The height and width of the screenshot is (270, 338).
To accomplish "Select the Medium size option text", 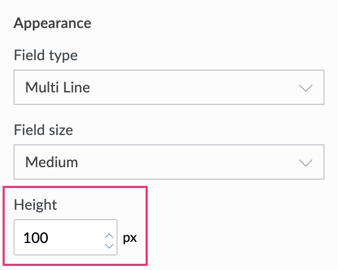I will tap(51, 162).
